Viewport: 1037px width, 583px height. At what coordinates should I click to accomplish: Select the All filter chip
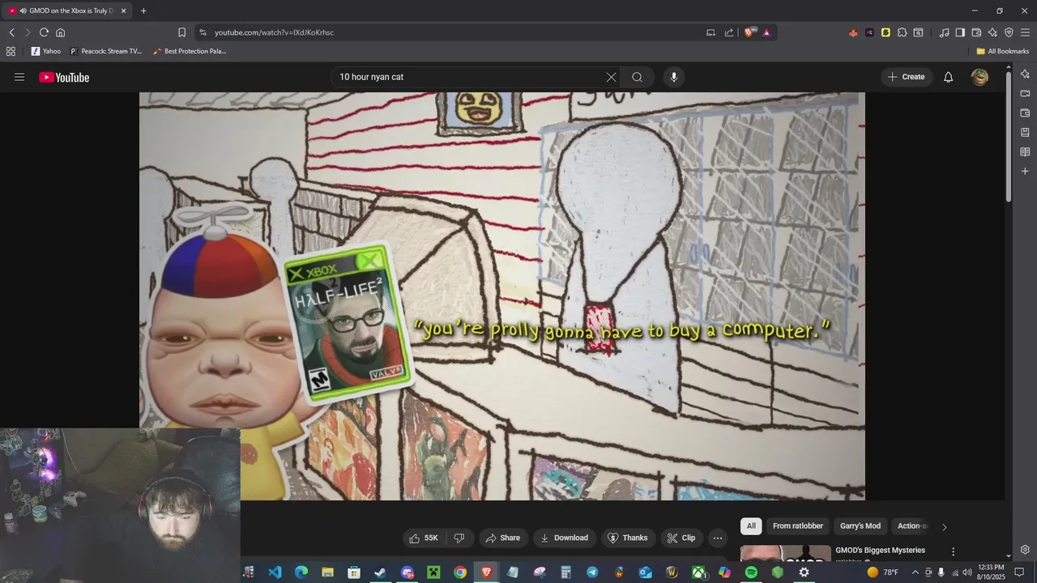coord(751,526)
